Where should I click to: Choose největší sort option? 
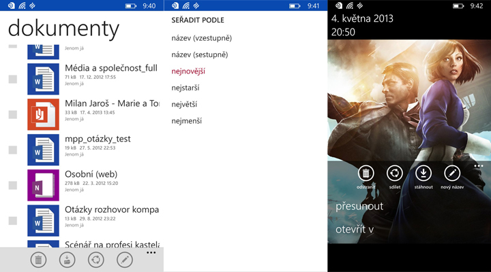pyautogui.click(x=184, y=104)
